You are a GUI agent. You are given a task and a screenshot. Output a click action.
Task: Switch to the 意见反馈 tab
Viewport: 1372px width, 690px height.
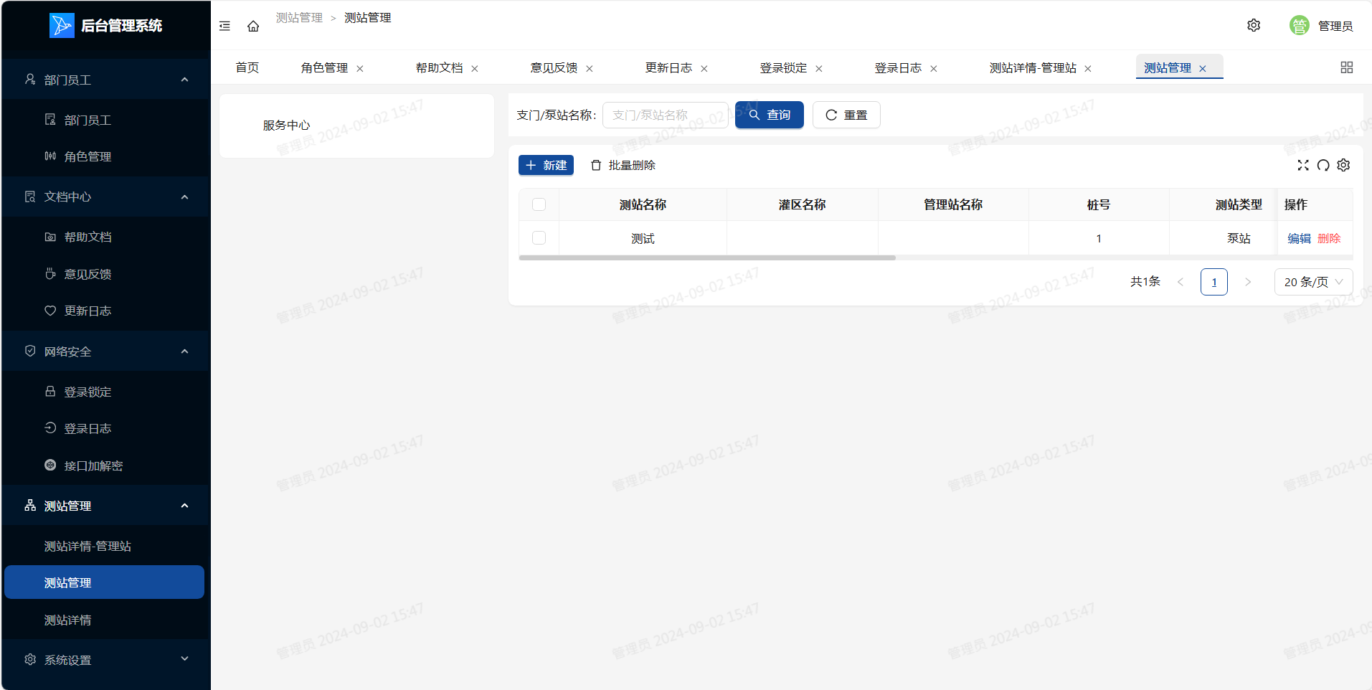point(554,67)
